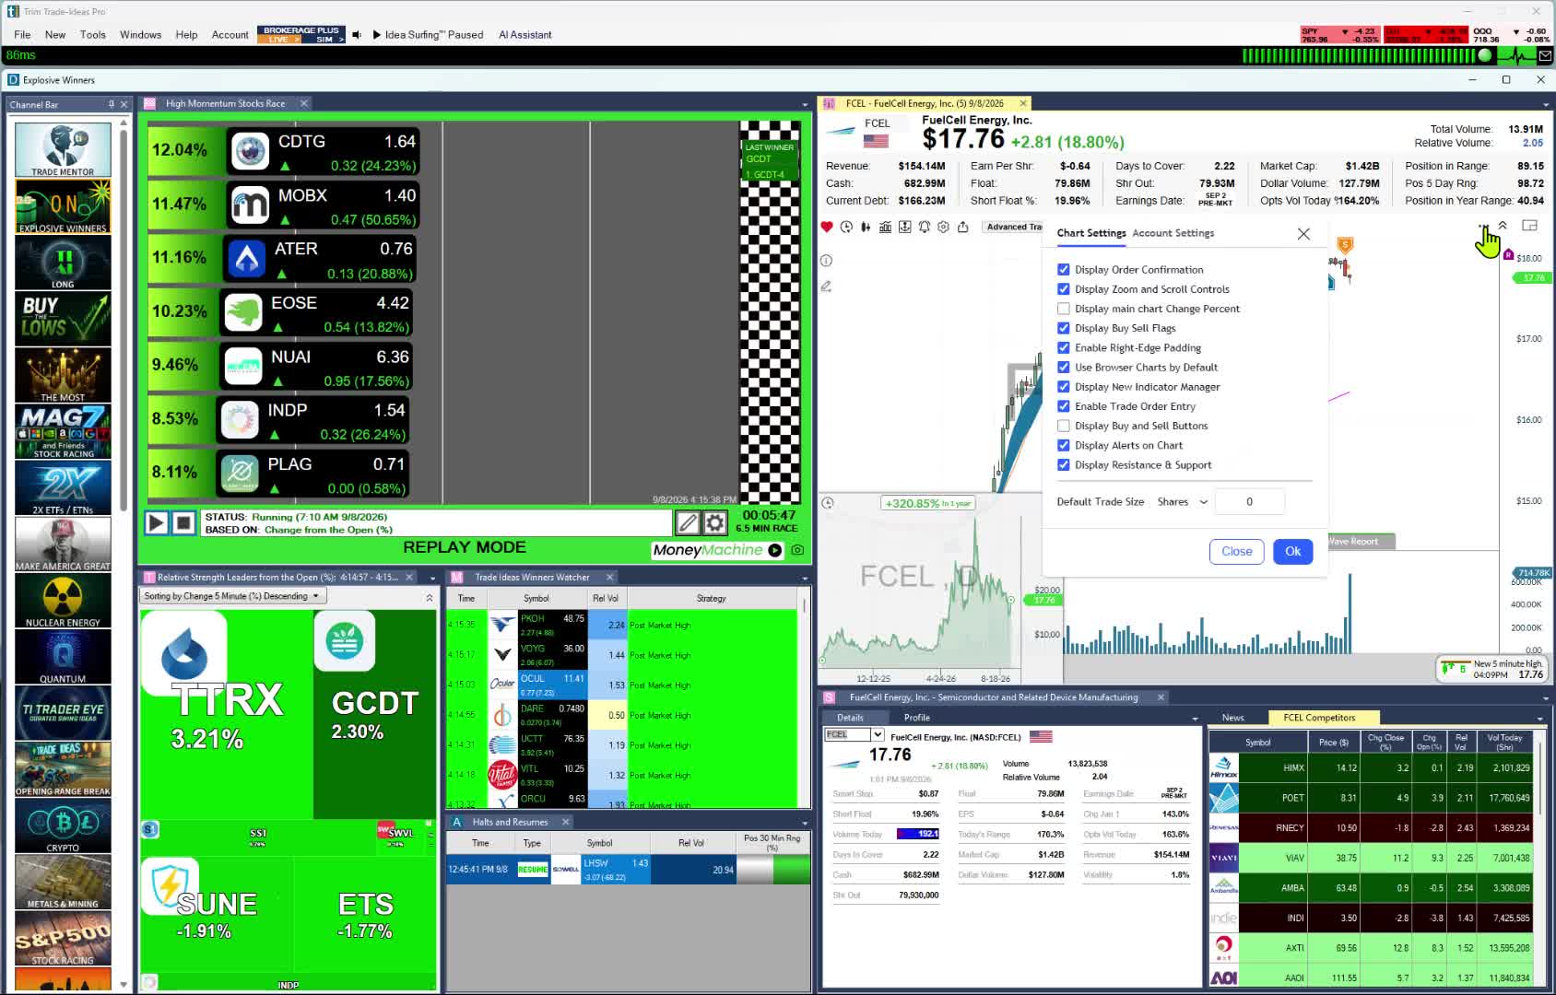Toggle Display Resistance & Support checkbox

click(1064, 465)
